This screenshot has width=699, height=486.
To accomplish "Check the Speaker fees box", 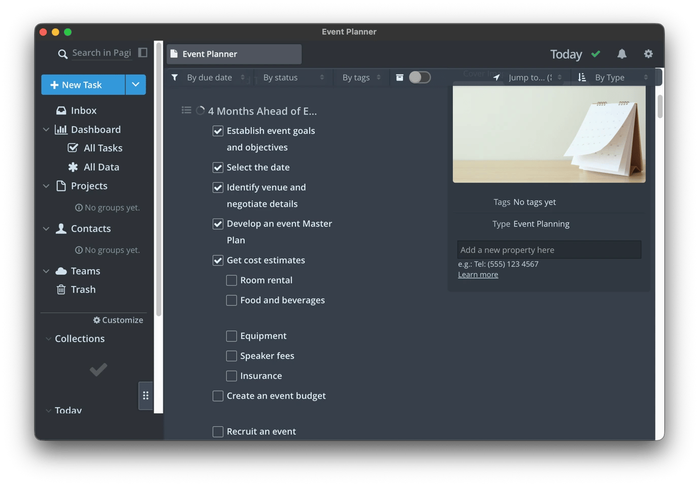I will [x=231, y=356].
